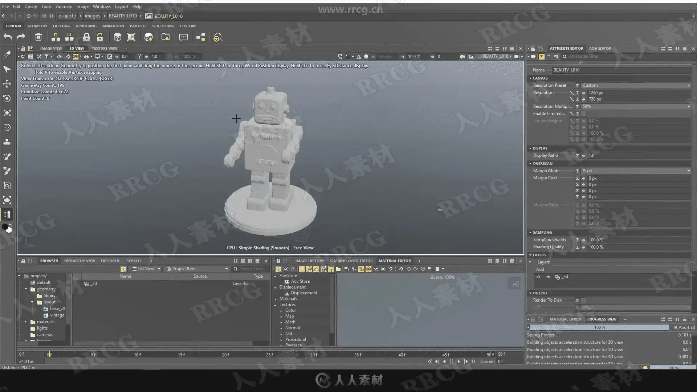This screenshot has width=697, height=392.
Task: Enable the Render To Disk checkbox
Action: [x=583, y=300]
